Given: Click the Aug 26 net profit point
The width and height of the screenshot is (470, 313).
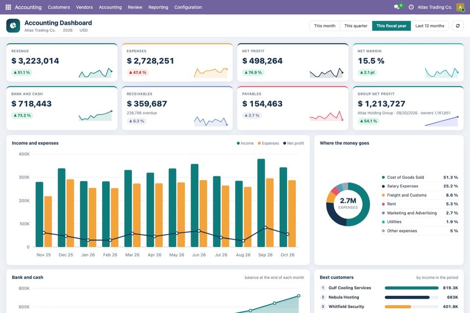Looking at the screenshot, I should point(244,241).
